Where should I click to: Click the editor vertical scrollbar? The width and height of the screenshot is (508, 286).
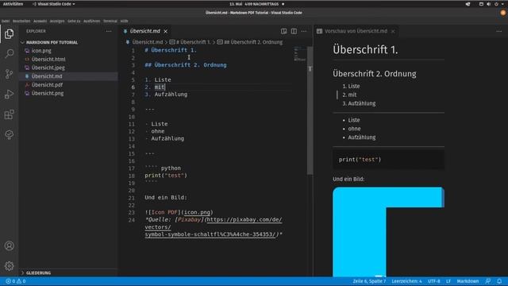pos(310,110)
